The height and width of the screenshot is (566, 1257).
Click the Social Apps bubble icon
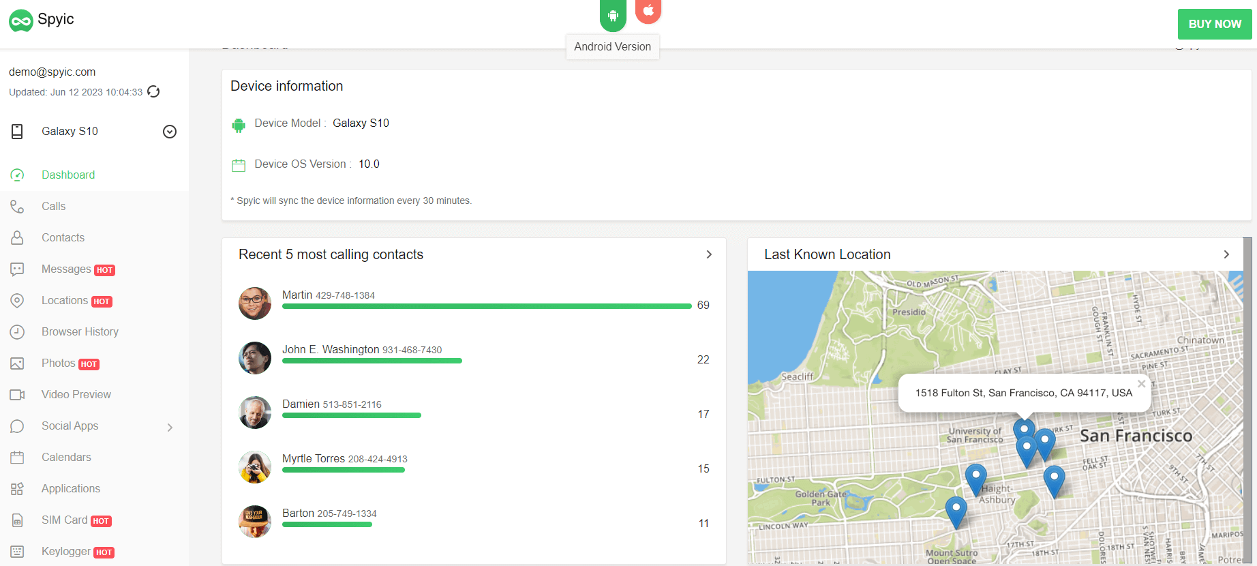coord(17,426)
